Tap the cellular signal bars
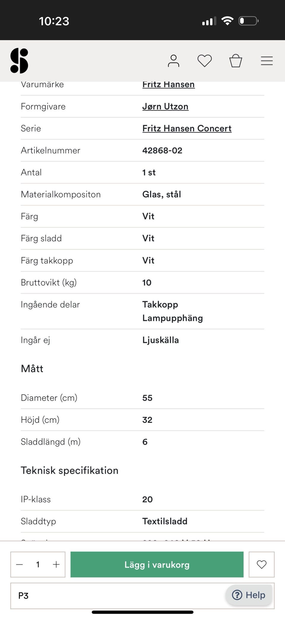The image size is (285, 619). tap(209, 21)
